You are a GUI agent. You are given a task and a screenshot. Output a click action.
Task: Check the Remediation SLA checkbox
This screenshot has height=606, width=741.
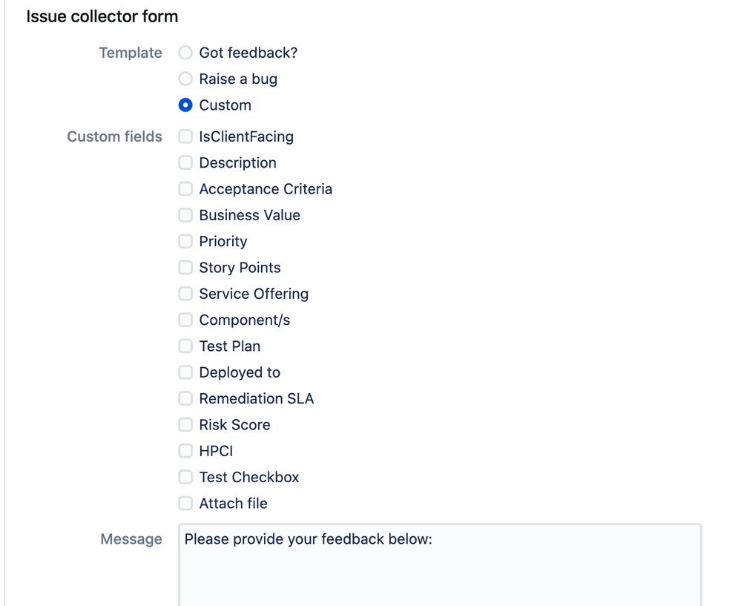[185, 398]
